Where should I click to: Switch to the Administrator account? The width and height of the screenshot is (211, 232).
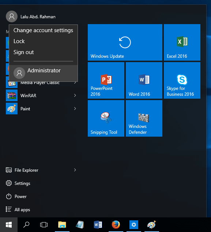point(43,73)
